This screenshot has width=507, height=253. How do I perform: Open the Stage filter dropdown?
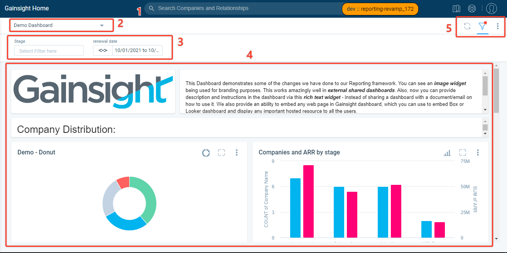[49, 50]
